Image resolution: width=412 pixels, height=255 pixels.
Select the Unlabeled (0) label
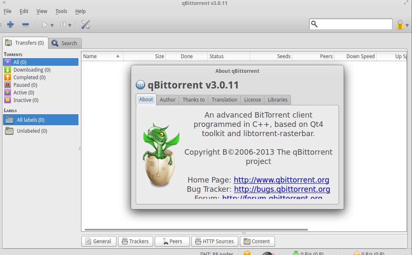click(41, 131)
